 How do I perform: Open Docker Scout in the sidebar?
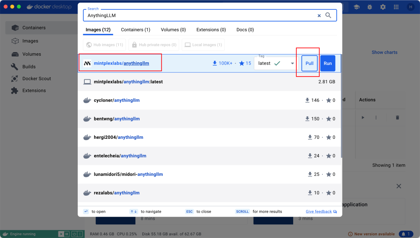[x=37, y=79]
